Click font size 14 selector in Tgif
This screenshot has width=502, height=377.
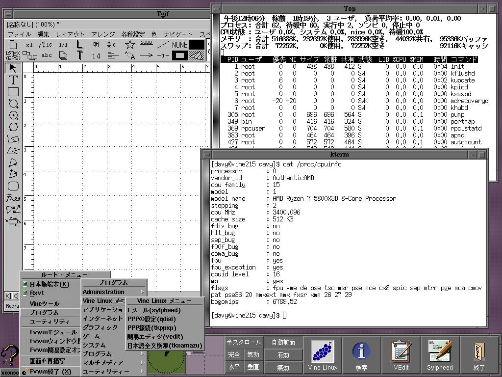coord(96,56)
